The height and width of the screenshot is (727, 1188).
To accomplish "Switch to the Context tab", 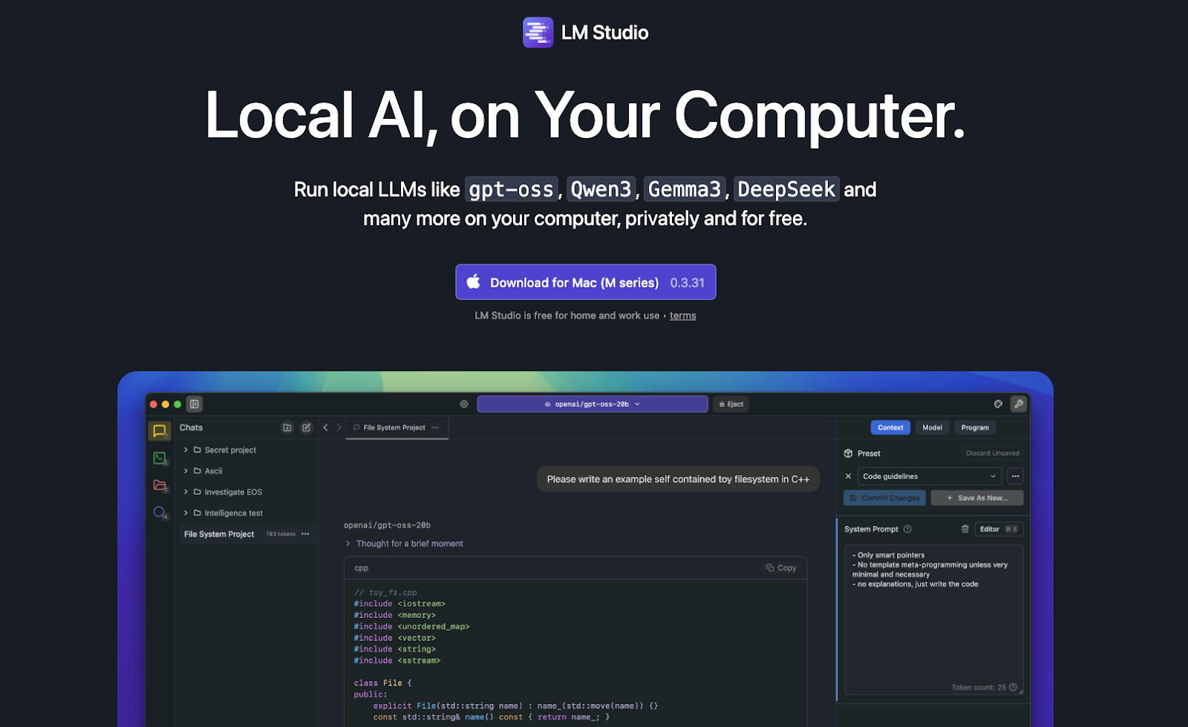I will tap(890, 428).
